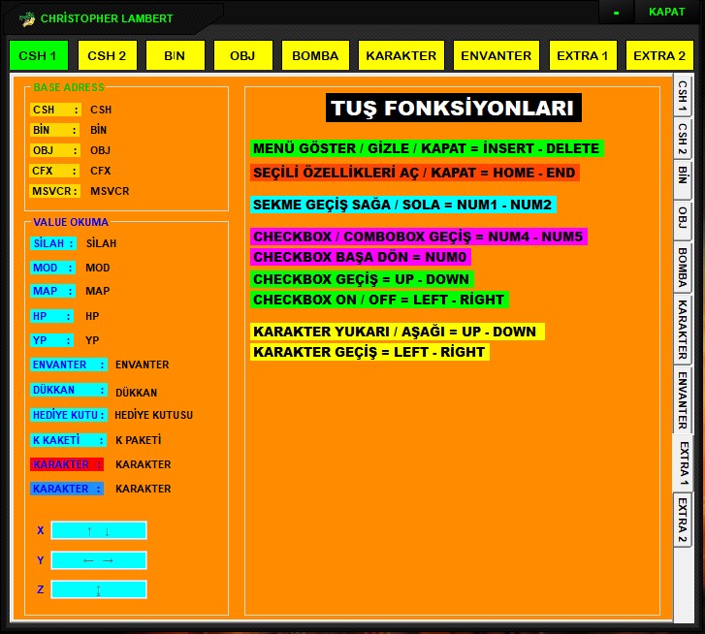The image size is (705, 634).
Task: Open vertical KARAKTER side tab
Action: pos(682,329)
